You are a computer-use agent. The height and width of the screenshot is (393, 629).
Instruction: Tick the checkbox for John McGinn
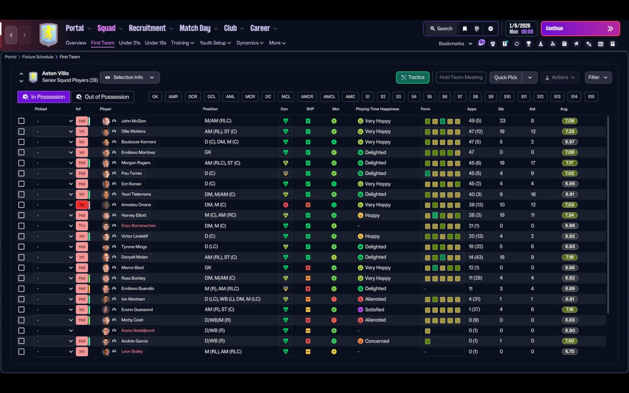(21, 121)
